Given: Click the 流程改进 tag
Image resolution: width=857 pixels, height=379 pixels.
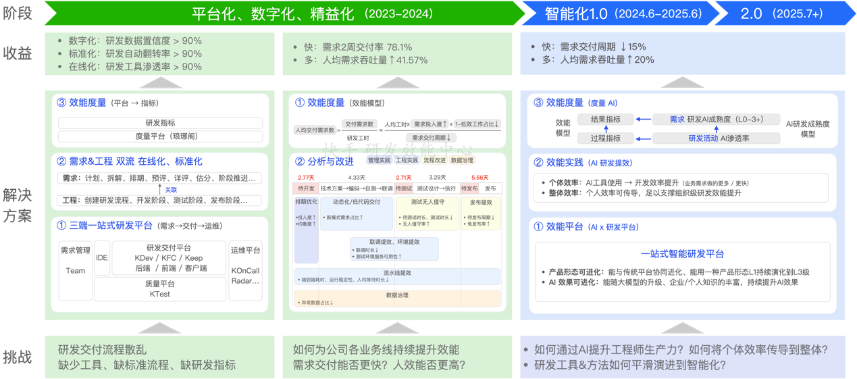Looking at the screenshot, I should [434, 161].
